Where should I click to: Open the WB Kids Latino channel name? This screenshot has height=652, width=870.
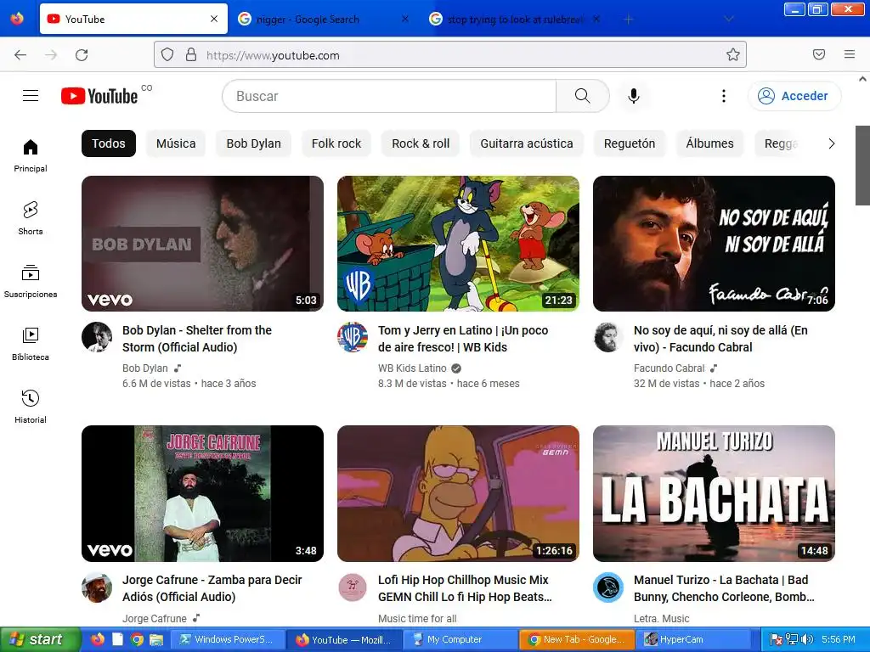(412, 368)
